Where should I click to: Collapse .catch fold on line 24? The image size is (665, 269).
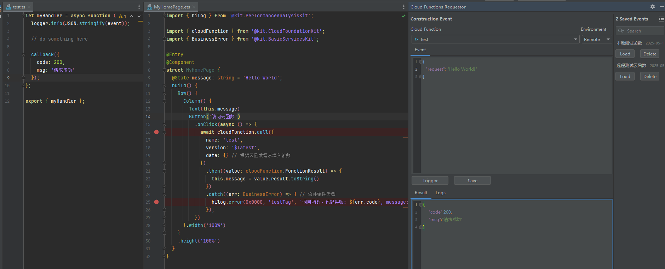(x=164, y=194)
